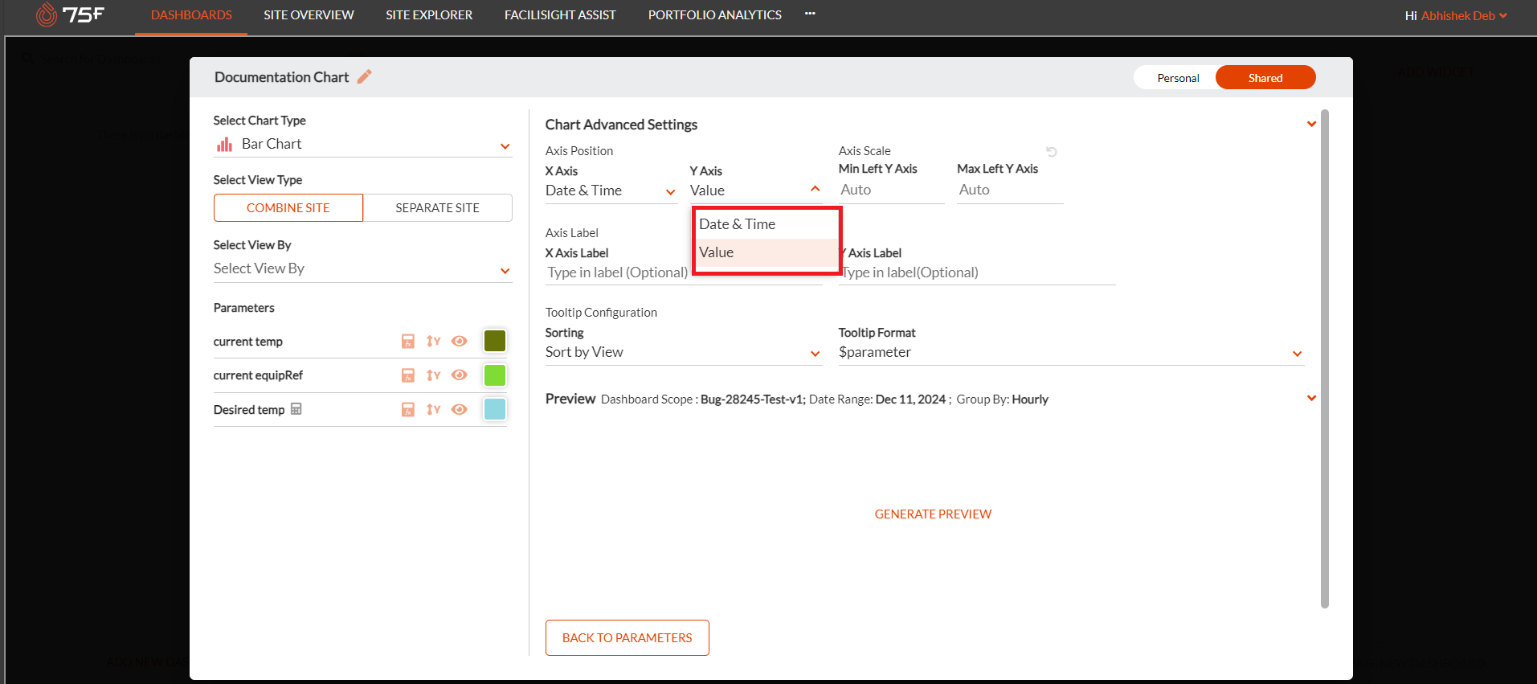Collapse the Preview section
The height and width of the screenshot is (684, 1537).
pyautogui.click(x=1311, y=399)
